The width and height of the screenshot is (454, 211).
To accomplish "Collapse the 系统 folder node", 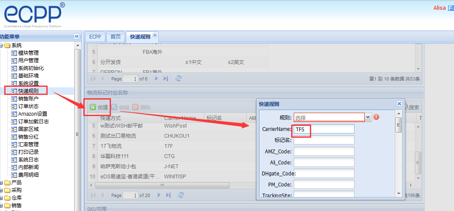I will tap(2, 45).
